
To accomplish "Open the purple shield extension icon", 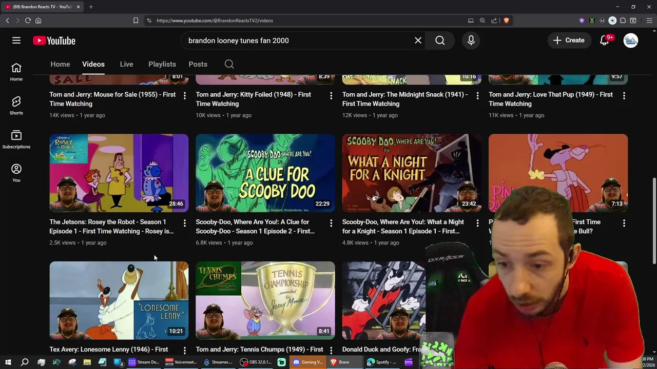I will (582, 20).
